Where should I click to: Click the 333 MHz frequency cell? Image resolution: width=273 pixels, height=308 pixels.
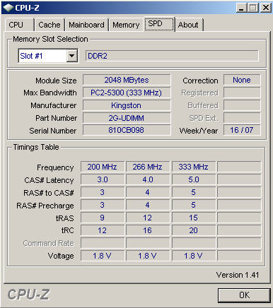194,167
